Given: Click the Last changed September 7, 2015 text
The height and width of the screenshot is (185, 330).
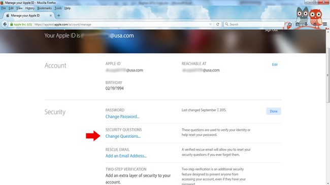Looking at the screenshot, I should [204, 110].
